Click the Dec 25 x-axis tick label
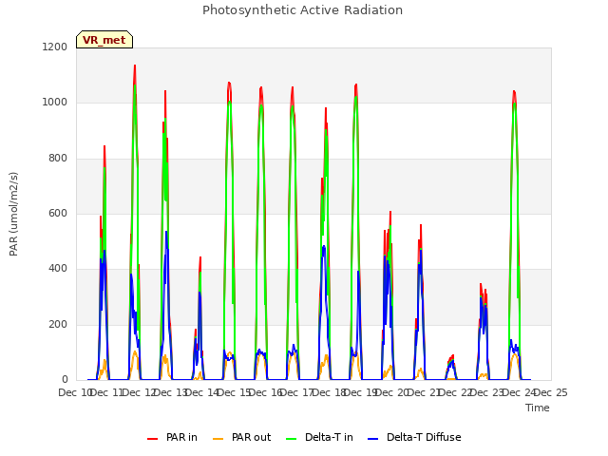608x456 pixels. pos(551,392)
